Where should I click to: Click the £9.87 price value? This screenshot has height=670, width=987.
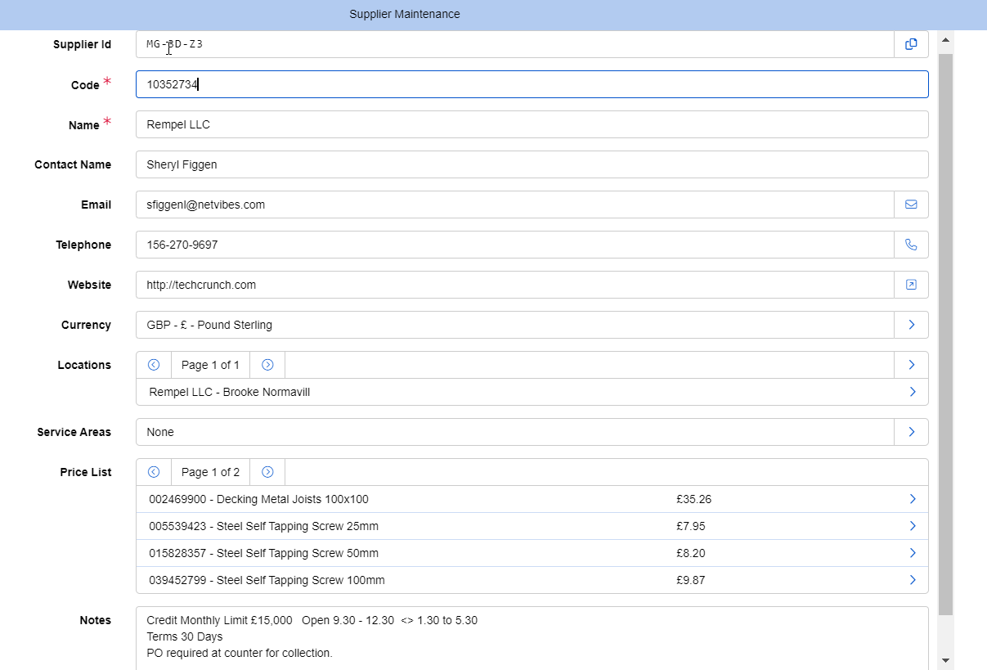690,580
